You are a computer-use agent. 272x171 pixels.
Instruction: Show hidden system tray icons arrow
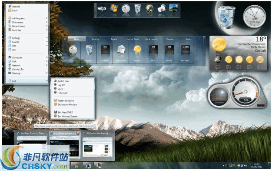223,166
